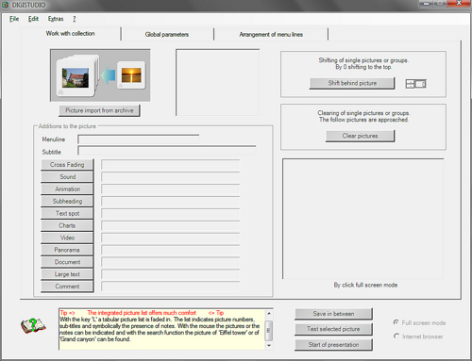Open Arrangement of menu lines tab

pyautogui.click(x=271, y=35)
